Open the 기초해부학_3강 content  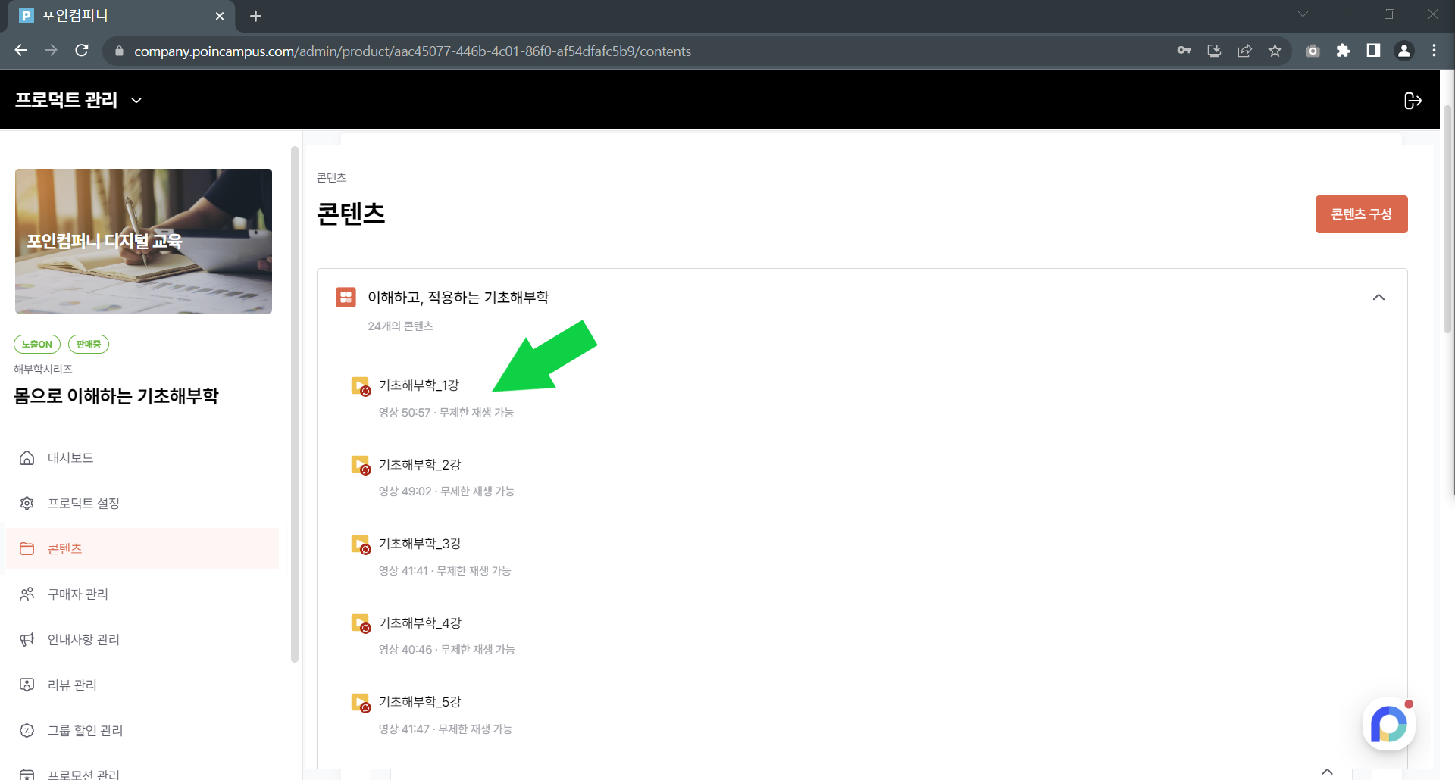click(x=420, y=544)
